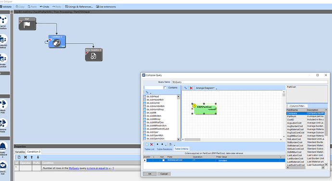332x181 pixels.
Task: Click OK in Compose Query dialog
Action: coord(150,174)
